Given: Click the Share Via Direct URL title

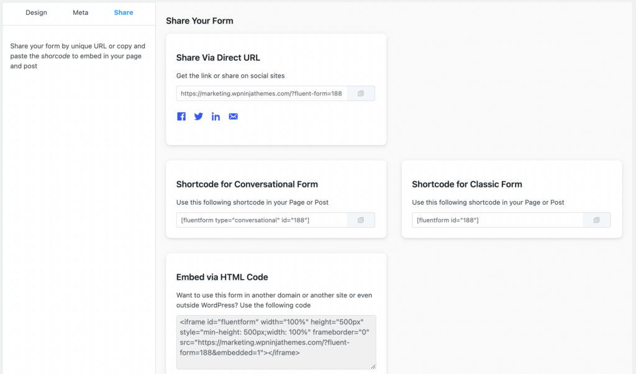Looking at the screenshot, I should pos(218,58).
